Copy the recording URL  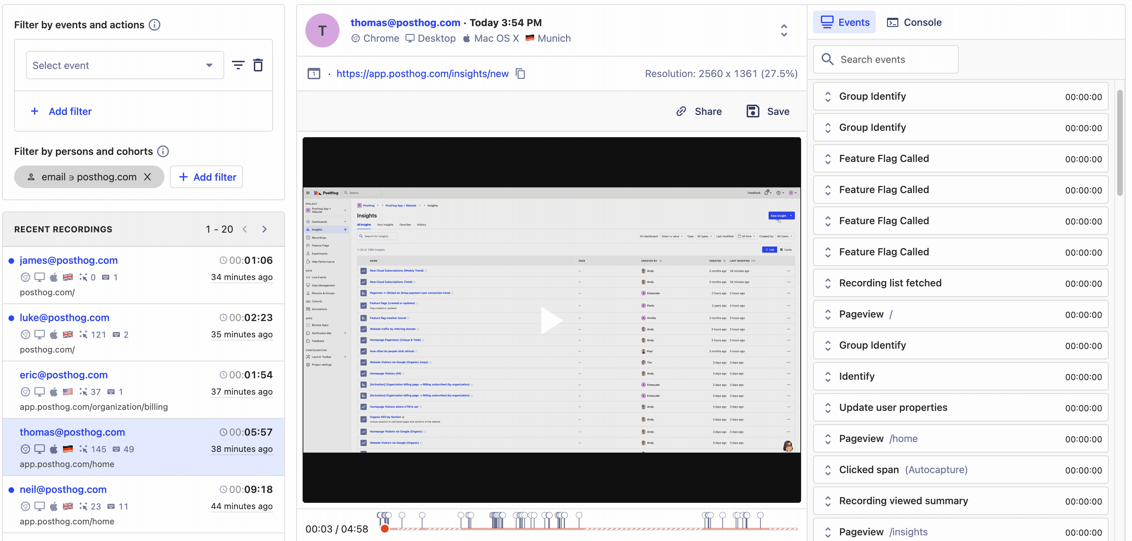(520, 74)
